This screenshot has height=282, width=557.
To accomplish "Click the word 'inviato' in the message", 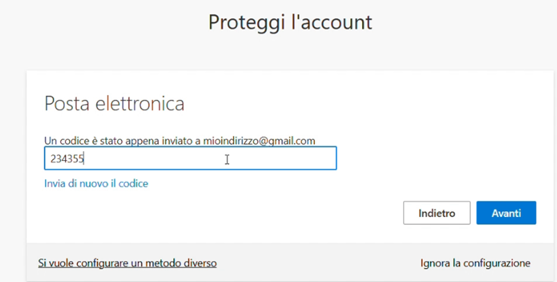I will coord(175,141).
